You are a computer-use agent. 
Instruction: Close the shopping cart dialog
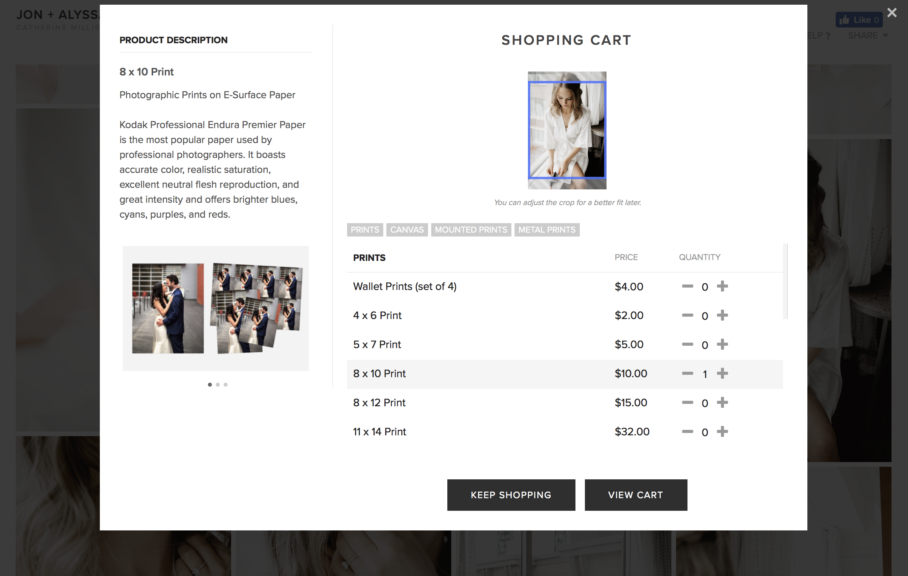[x=892, y=13]
